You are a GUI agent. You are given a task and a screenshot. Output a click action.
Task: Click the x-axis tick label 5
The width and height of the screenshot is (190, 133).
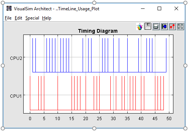pyautogui.click(x=44, y=118)
